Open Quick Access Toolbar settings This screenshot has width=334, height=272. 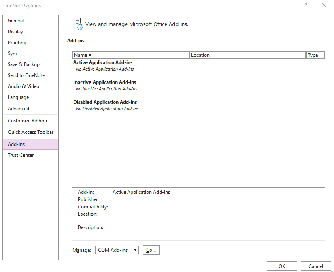tap(30, 132)
